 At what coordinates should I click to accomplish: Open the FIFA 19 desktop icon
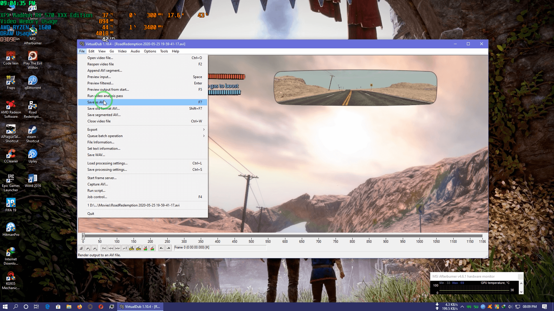(11, 205)
